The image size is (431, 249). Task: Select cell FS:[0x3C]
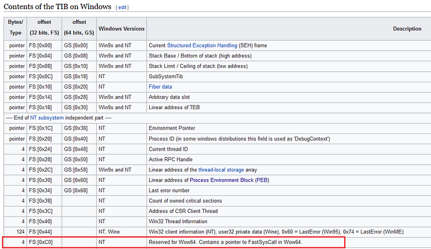coord(44,211)
